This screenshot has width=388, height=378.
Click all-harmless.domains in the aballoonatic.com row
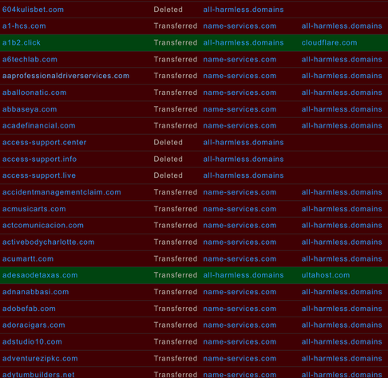[x=342, y=93]
